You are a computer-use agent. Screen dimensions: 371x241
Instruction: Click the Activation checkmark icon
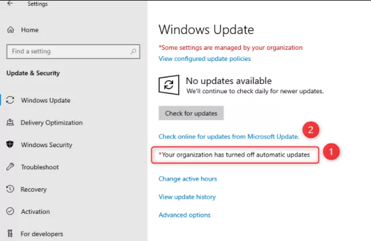tap(10, 211)
